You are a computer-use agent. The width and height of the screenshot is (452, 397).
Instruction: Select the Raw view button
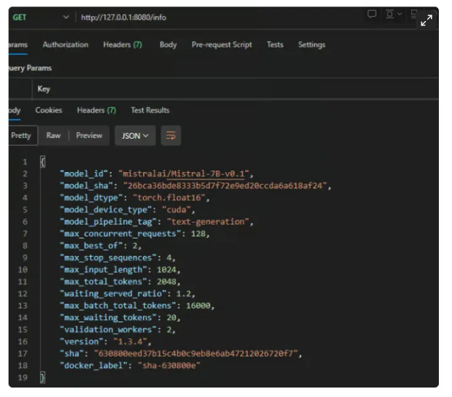[x=53, y=135]
